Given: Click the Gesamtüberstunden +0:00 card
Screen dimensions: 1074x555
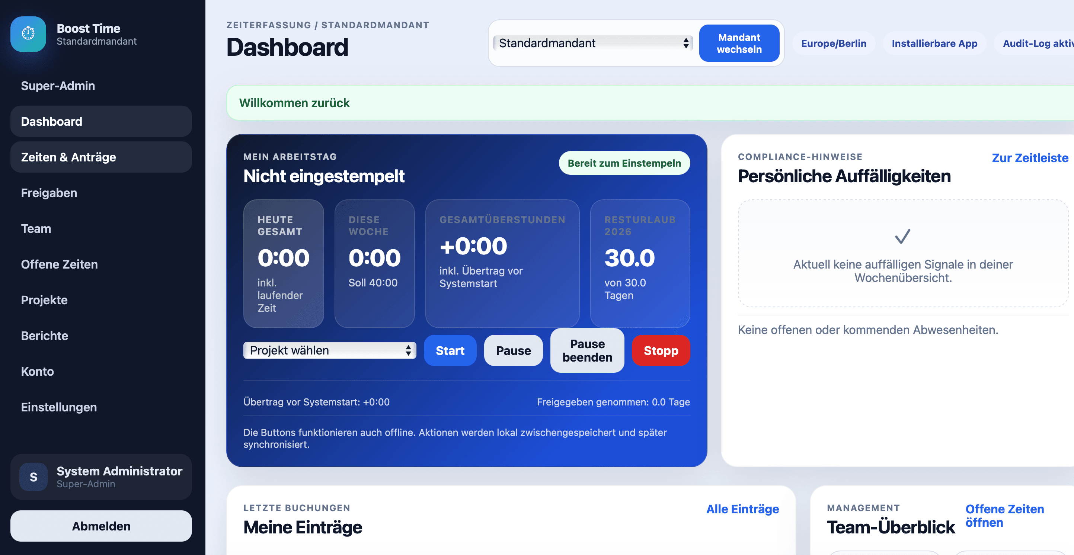Looking at the screenshot, I should point(502,263).
